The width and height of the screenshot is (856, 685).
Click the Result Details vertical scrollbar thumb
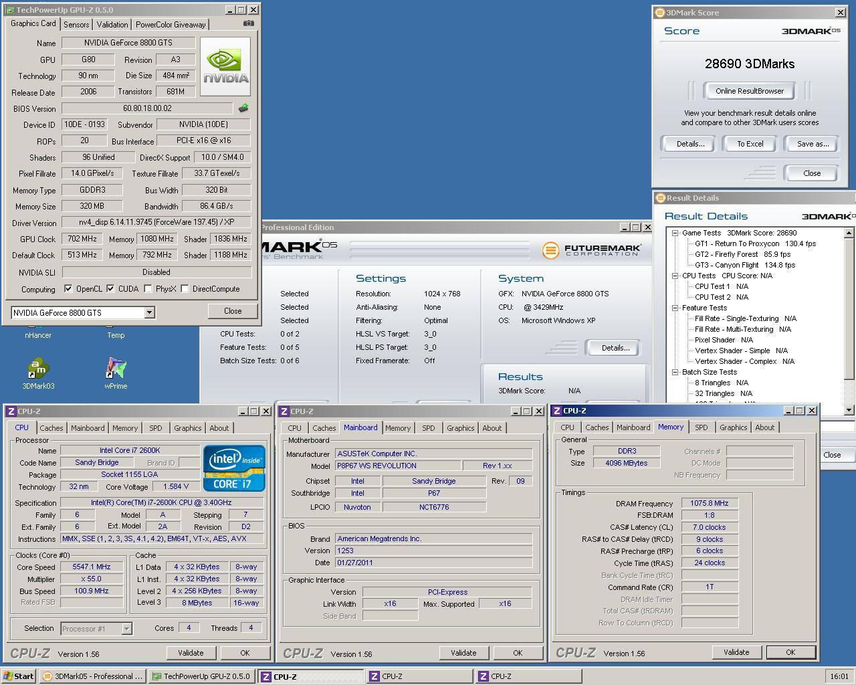point(849,310)
